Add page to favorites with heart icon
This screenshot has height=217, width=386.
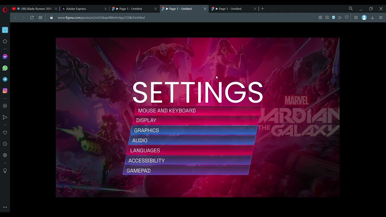click(5, 133)
